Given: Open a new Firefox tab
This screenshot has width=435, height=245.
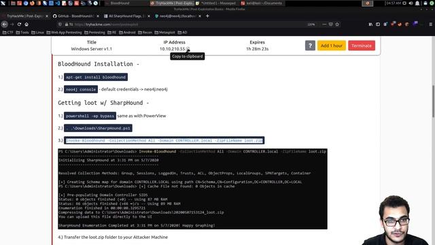Looking at the screenshot, I should click(207, 16).
